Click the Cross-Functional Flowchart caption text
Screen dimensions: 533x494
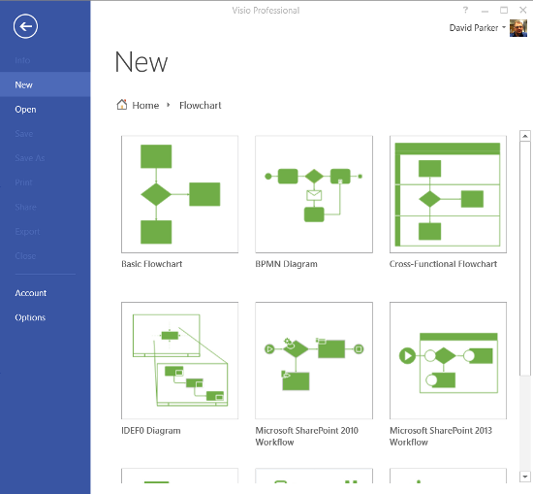[443, 264]
